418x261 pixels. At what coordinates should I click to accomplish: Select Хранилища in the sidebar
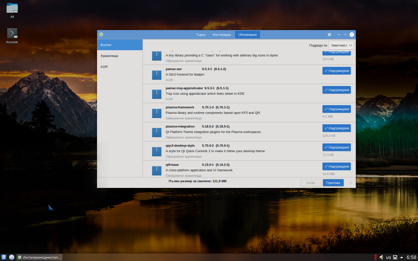[120, 56]
